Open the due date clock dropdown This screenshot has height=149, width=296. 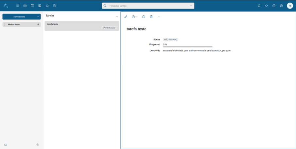click(135, 17)
